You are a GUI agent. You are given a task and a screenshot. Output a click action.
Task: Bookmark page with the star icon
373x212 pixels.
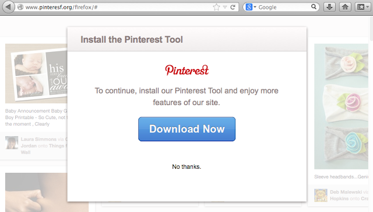click(216, 7)
